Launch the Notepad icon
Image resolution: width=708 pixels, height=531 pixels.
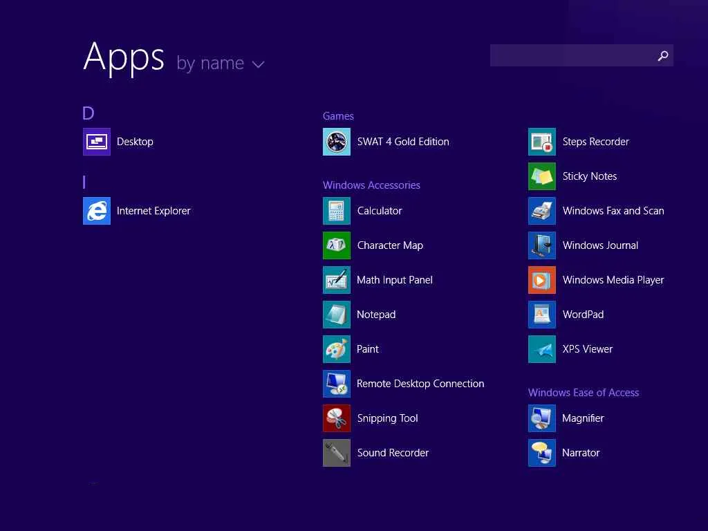click(x=337, y=315)
